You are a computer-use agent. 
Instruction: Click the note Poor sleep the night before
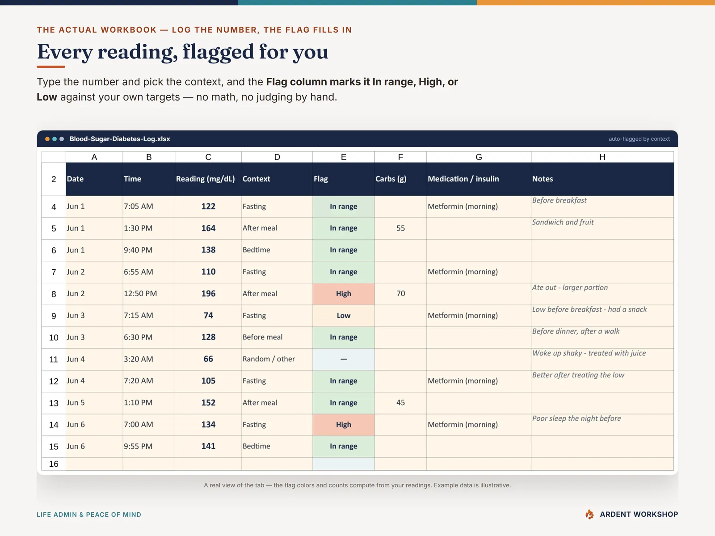576,419
